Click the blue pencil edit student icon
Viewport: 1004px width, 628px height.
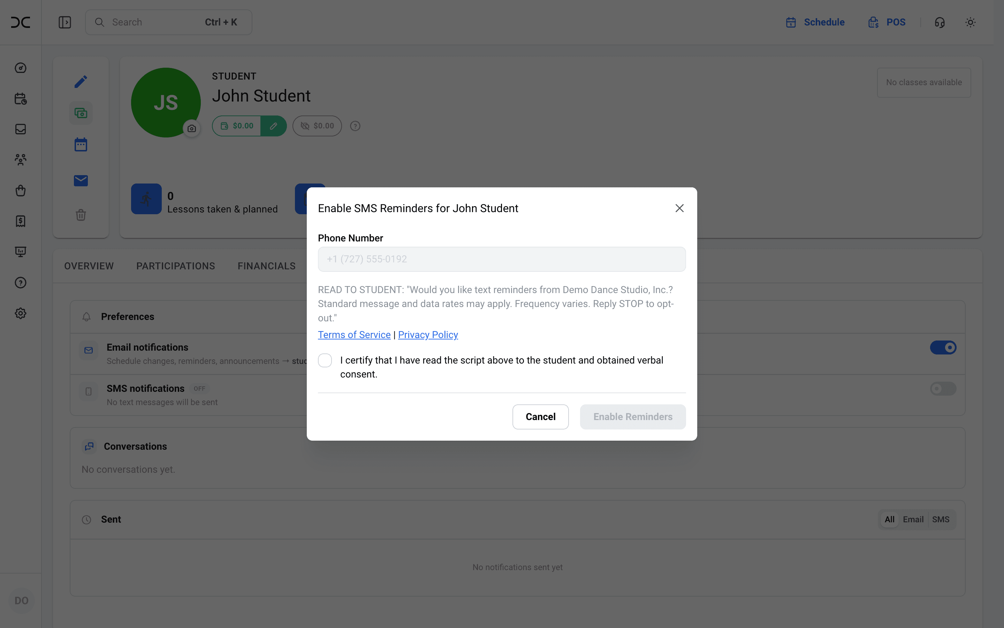point(81,81)
